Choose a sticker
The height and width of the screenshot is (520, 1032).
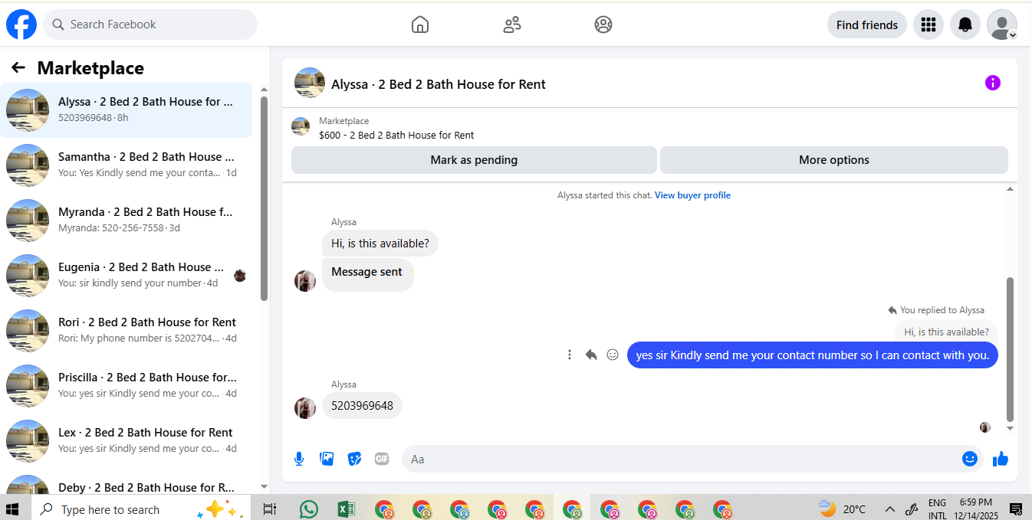(354, 459)
